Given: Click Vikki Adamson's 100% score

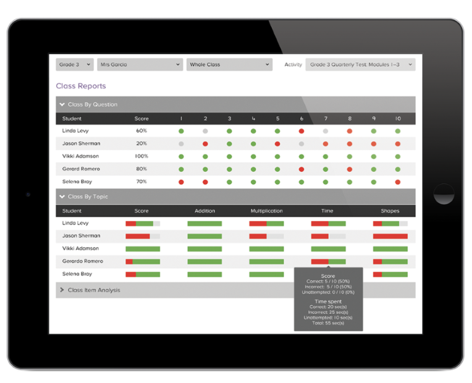Looking at the screenshot, I should 141,156.
